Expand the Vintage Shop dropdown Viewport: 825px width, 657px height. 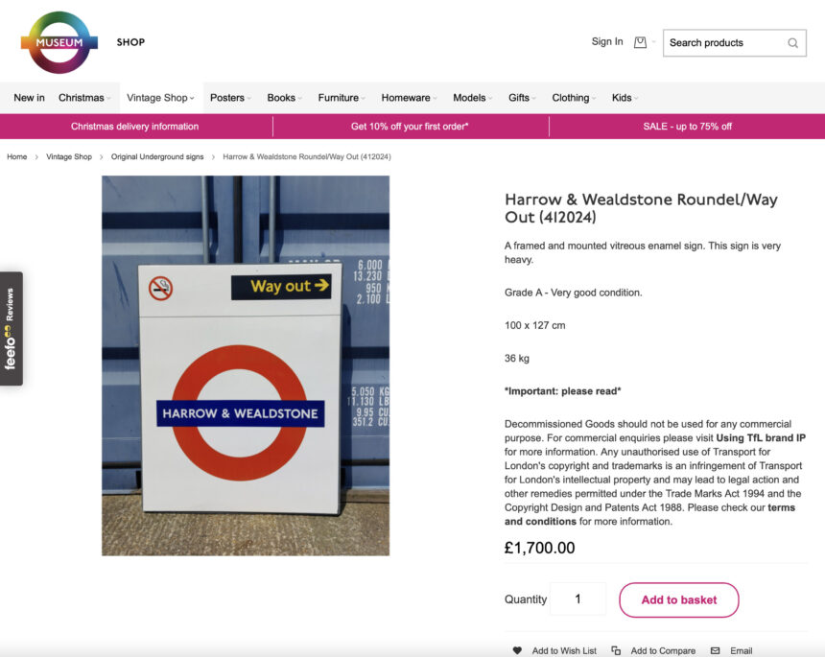(158, 97)
